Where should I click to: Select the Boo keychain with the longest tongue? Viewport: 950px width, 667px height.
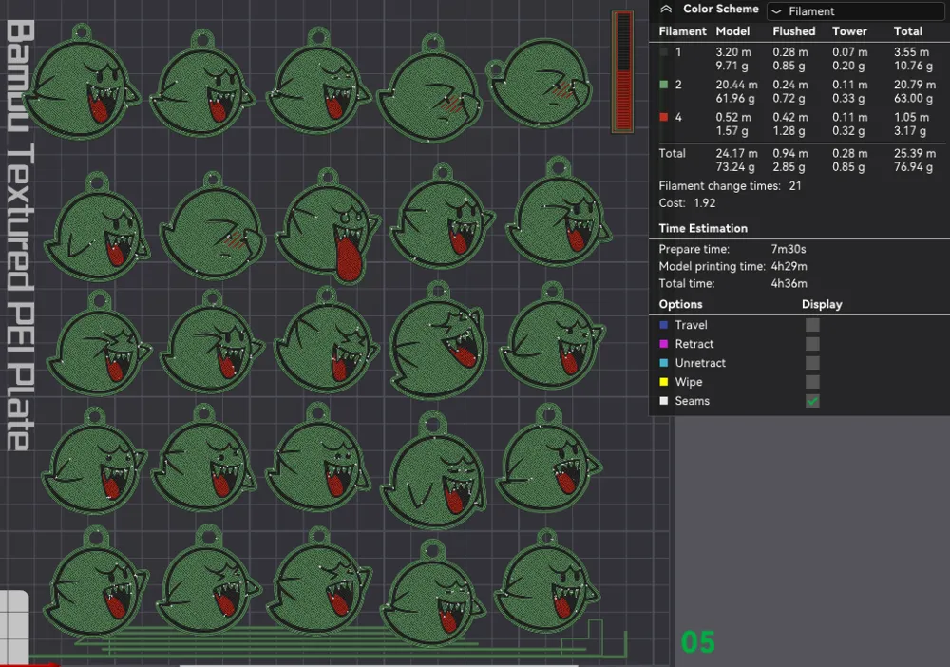tap(330, 228)
